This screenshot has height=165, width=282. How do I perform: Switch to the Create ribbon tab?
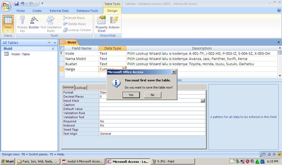tap(37, 11)
